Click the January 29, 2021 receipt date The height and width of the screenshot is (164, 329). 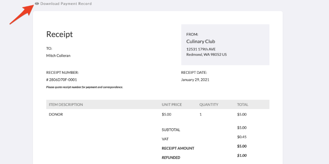pos(195,80)
